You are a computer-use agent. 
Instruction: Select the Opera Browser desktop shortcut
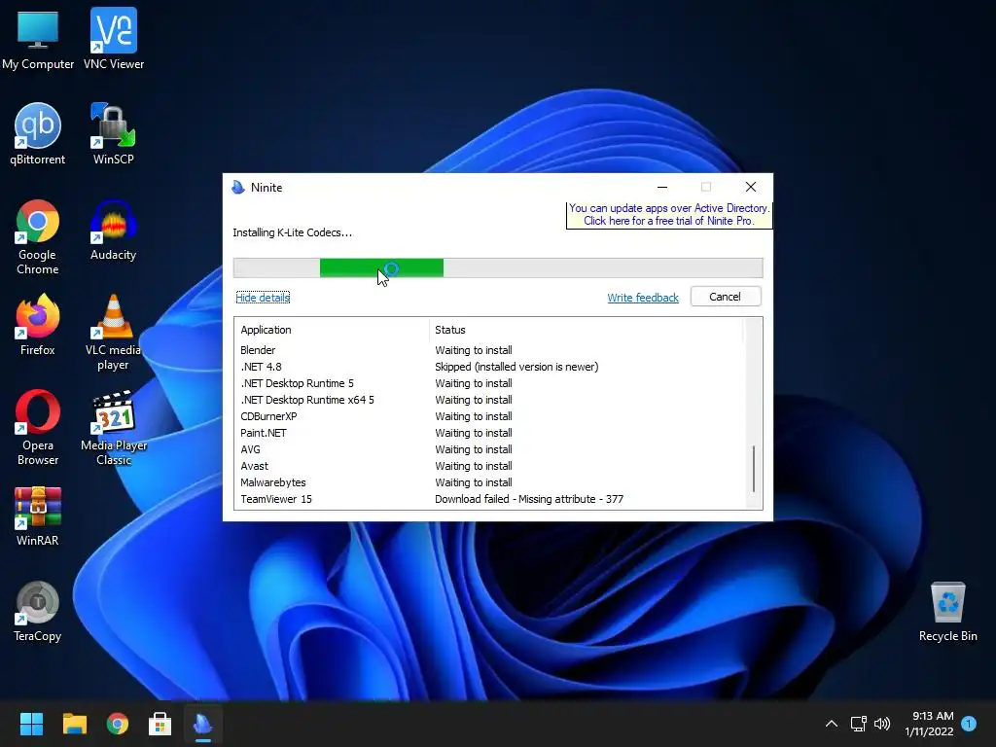tap(38, 428)
